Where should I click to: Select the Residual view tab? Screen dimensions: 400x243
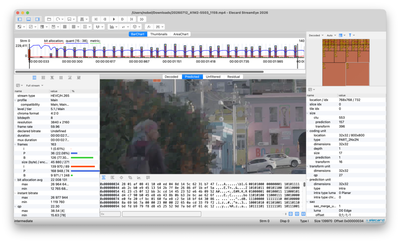click(234, 77)
